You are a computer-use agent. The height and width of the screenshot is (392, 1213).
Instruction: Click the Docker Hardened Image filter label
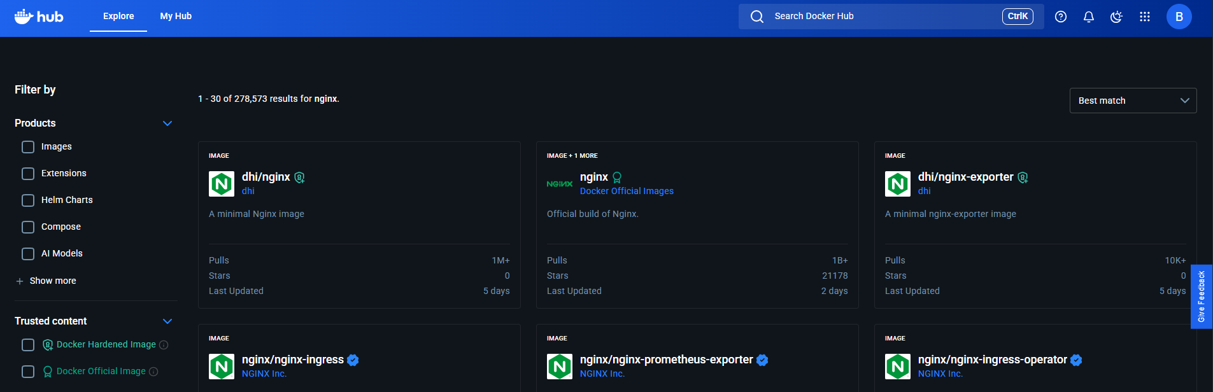[106, 344]
